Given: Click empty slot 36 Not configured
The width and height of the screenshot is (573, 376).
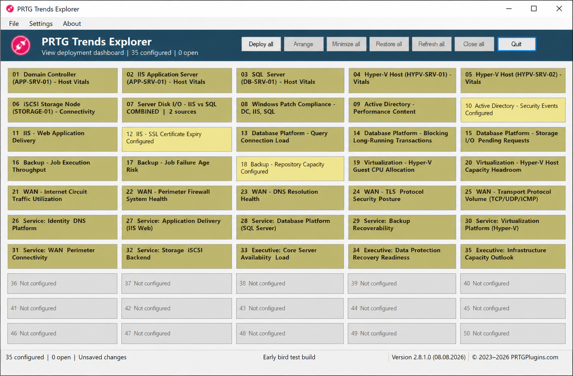Looking at the screenshot, I should [x=63, y=283].
